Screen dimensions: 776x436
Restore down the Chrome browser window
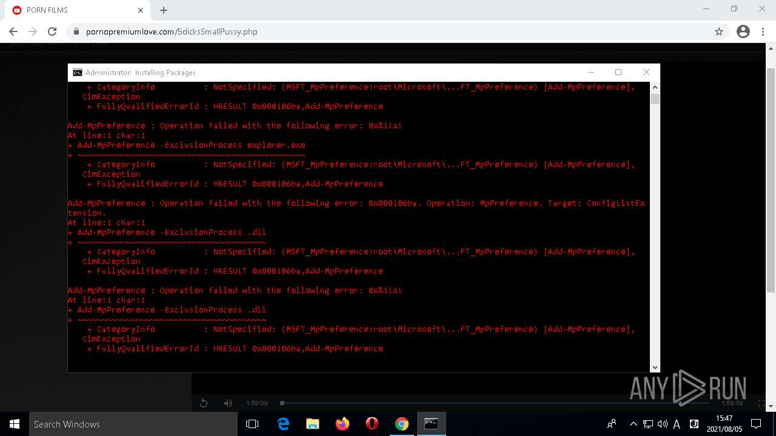pyautogui.click(x=734, y=9)
